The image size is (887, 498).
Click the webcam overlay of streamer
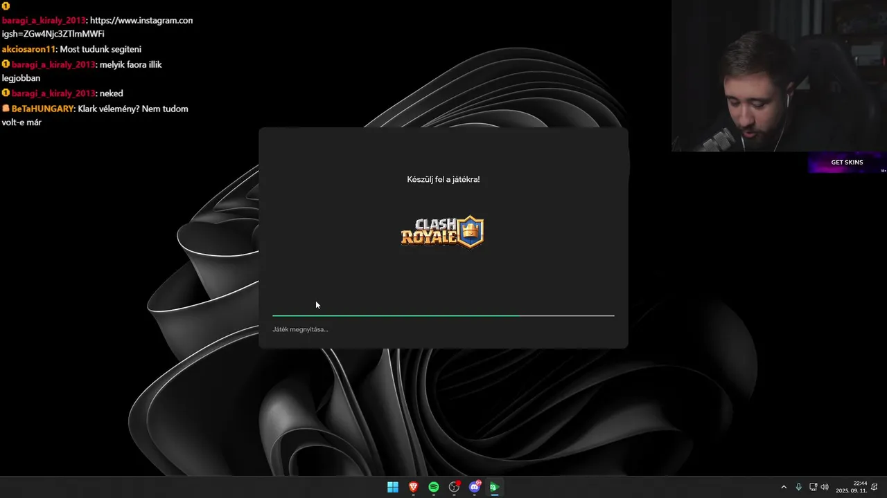point(779,75)
